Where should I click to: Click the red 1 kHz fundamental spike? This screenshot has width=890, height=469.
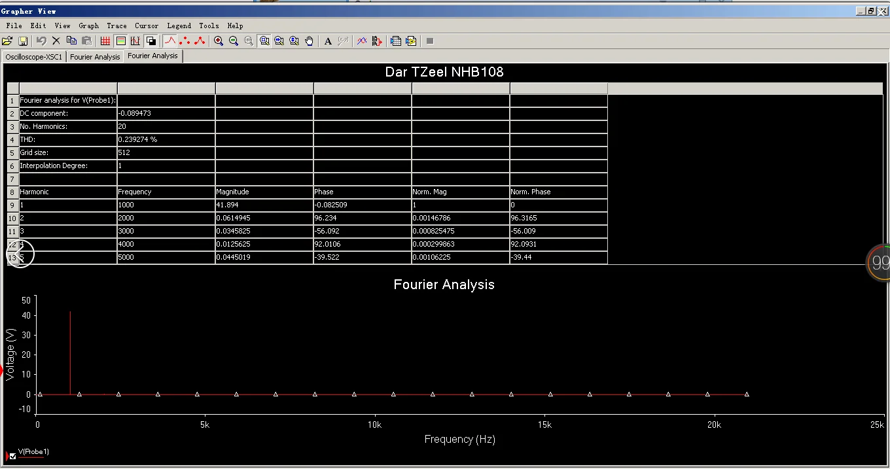pos(70,353)
